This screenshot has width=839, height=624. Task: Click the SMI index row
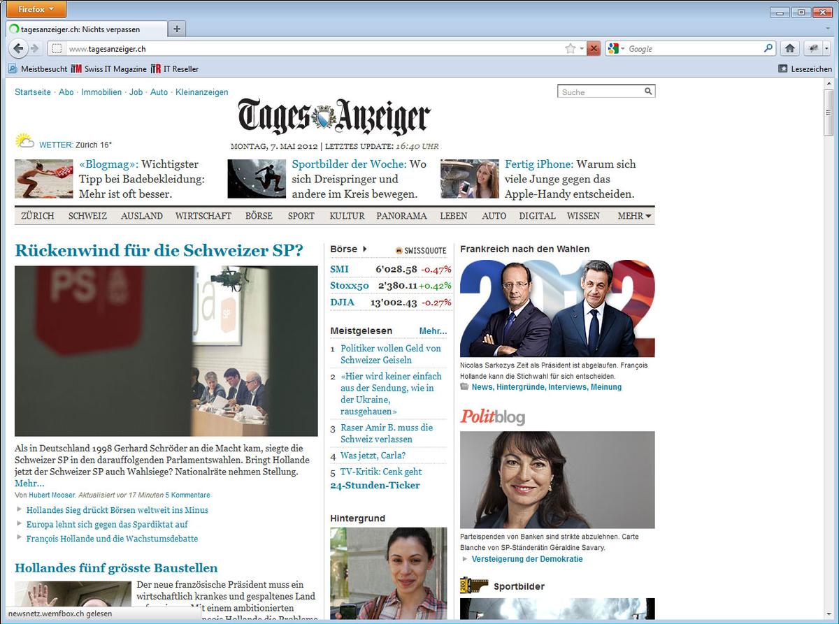click(391, 269)
